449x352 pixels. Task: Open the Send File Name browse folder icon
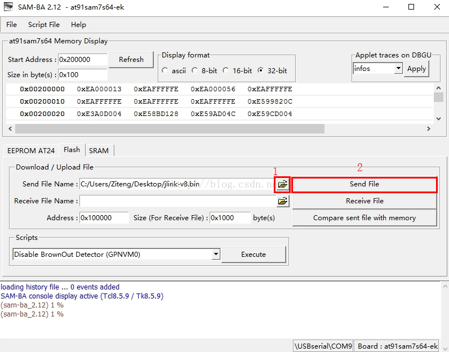pos(282,184)
